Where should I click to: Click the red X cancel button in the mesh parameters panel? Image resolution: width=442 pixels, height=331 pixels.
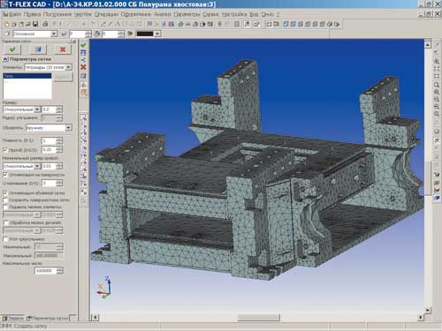(x=63, y=49)
